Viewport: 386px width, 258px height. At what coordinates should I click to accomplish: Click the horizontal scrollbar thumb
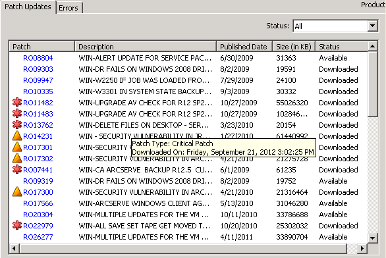183,248
